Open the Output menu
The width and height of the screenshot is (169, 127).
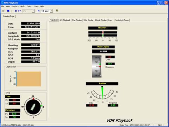click(x=30, y=6)
